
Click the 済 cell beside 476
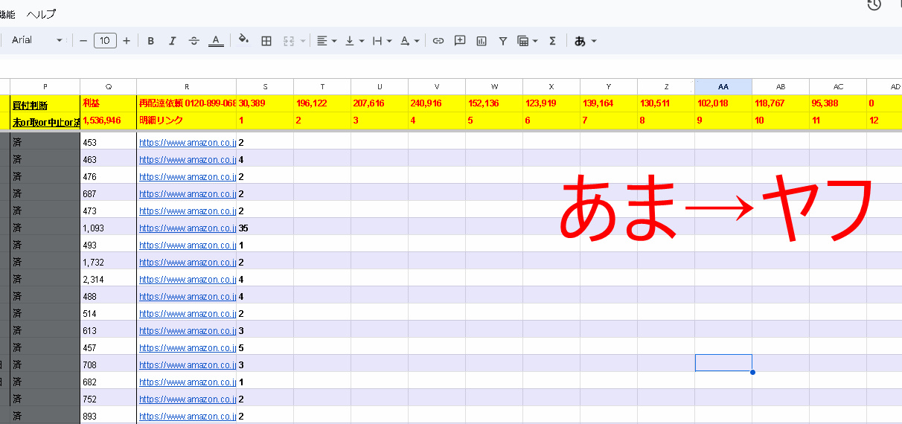click(45, 176)
